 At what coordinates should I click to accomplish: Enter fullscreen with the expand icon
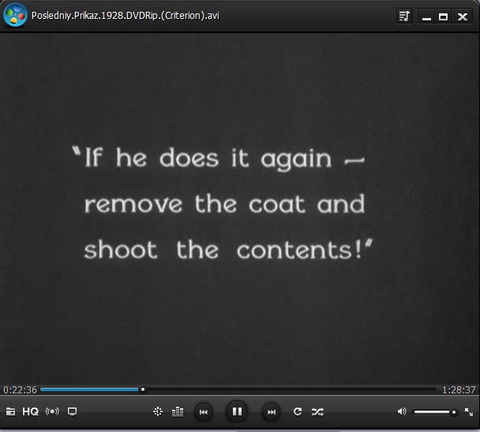pos(469,412)
